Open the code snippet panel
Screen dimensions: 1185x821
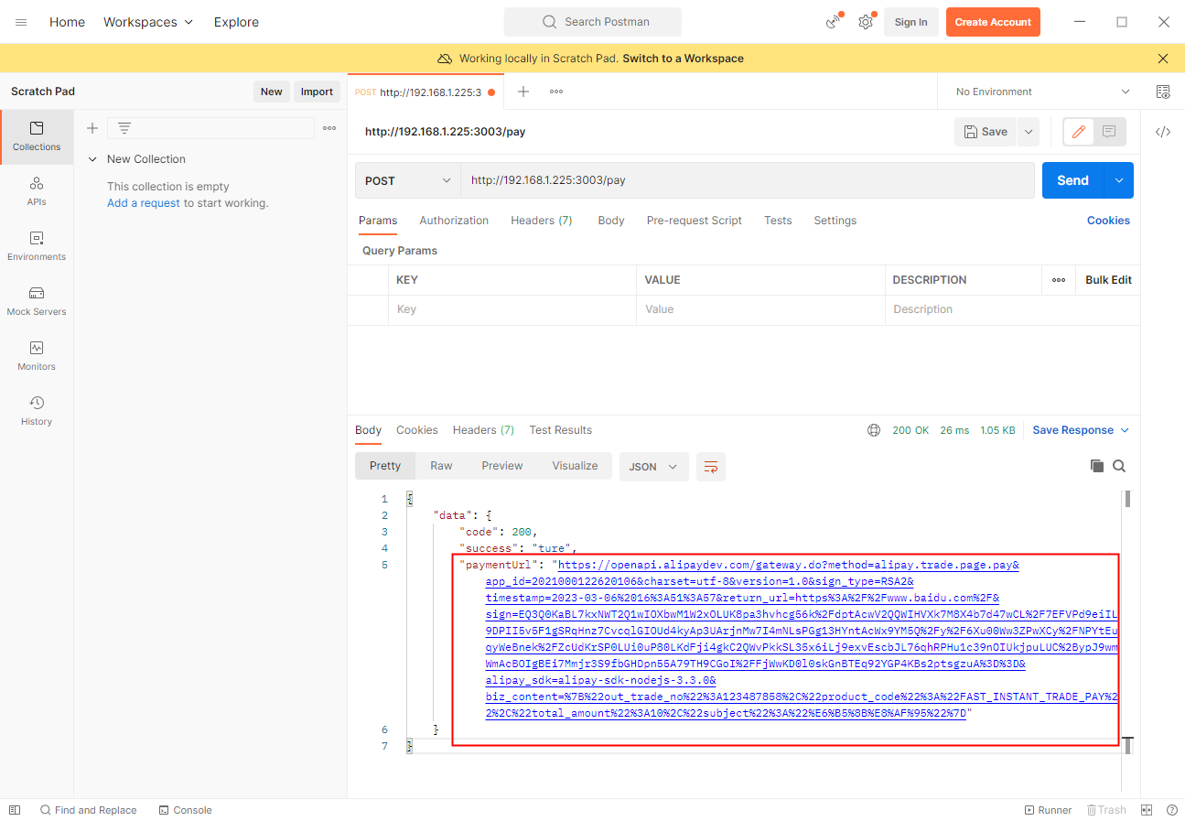pos(1163,132)
